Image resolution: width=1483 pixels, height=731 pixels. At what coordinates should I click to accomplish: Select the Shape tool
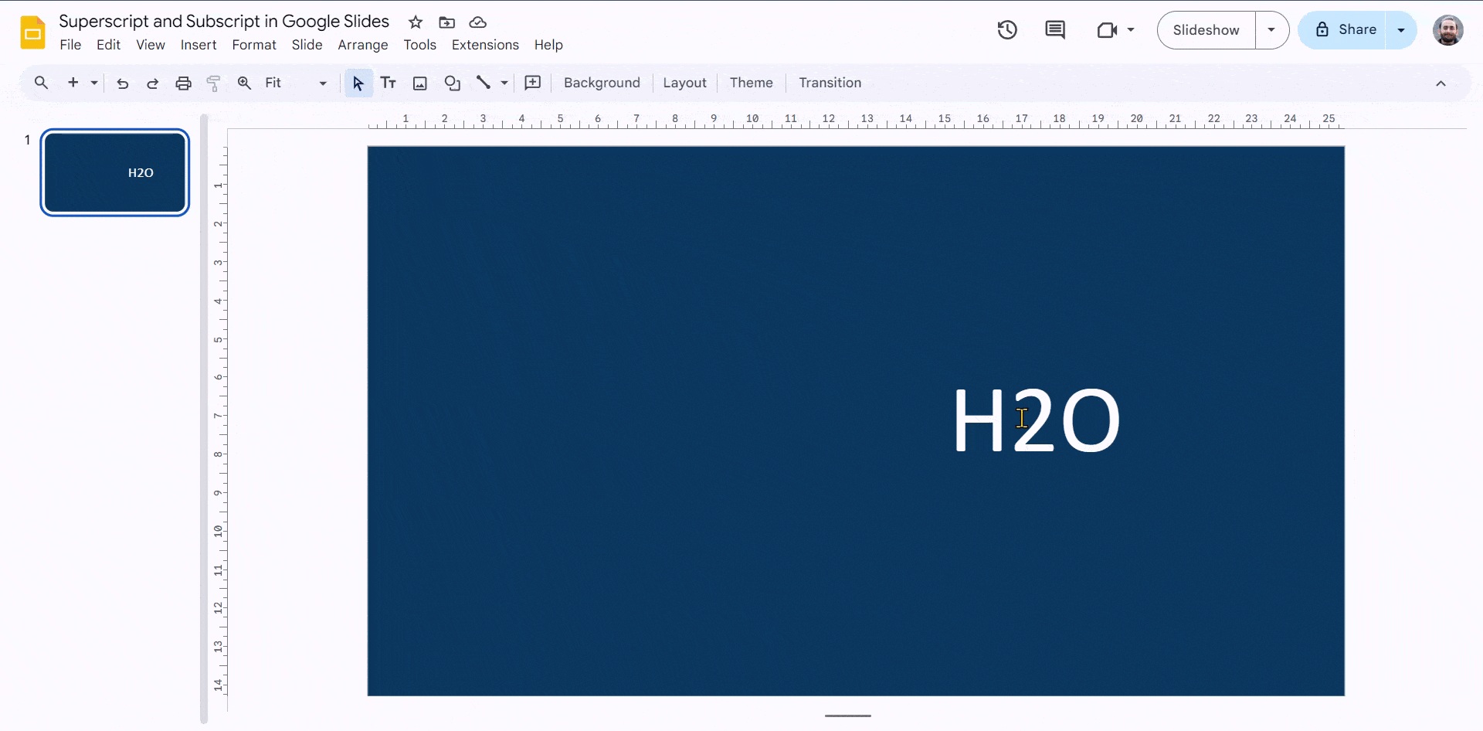[452, 83]
